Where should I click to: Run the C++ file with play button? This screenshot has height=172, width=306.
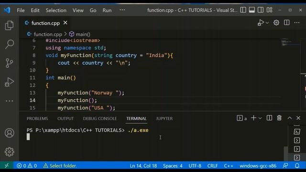[x=261, y=22]
